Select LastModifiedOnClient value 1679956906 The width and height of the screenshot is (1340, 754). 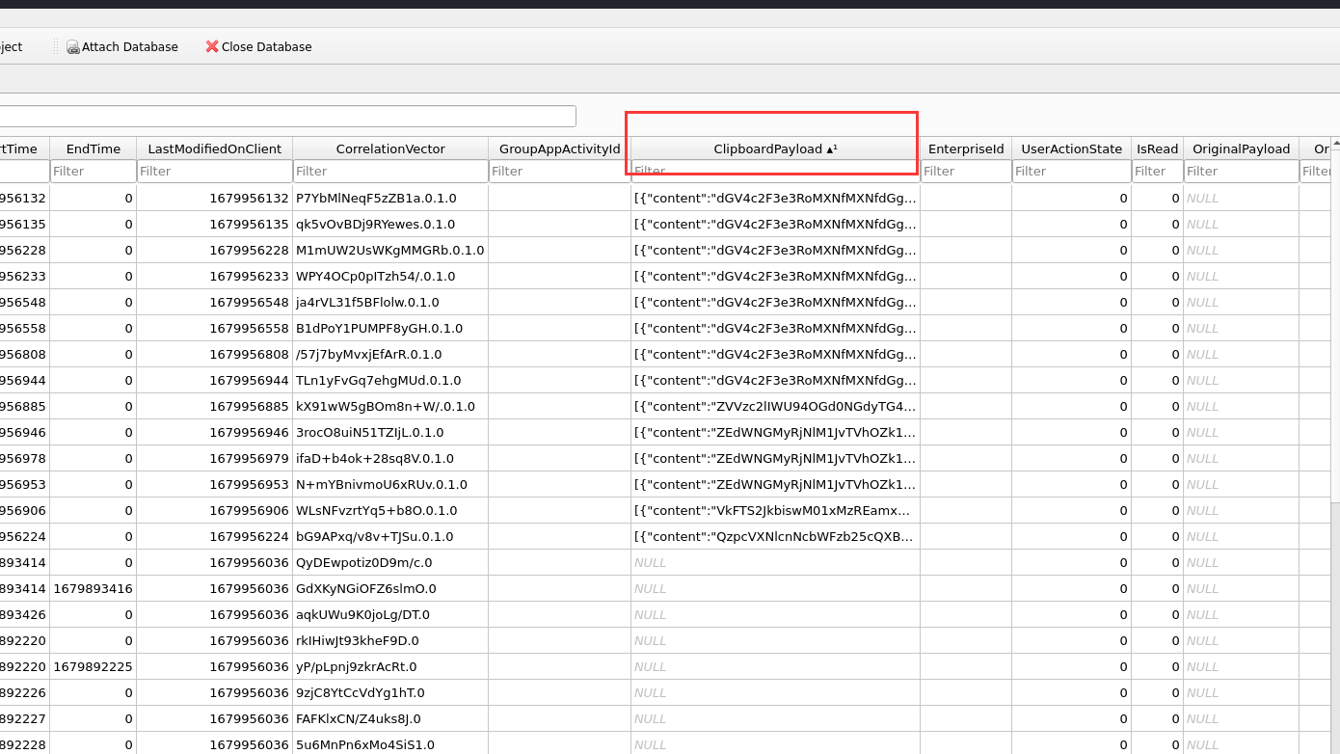click(x=215, y=510)
